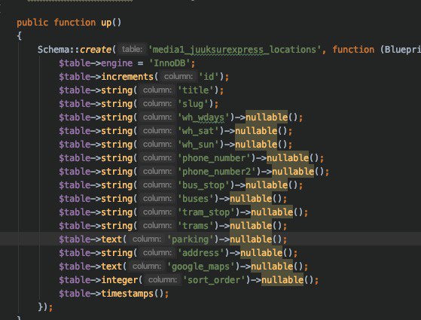Click the 'sort_order' column string
The image size is (421, 320).
[214, 280]
